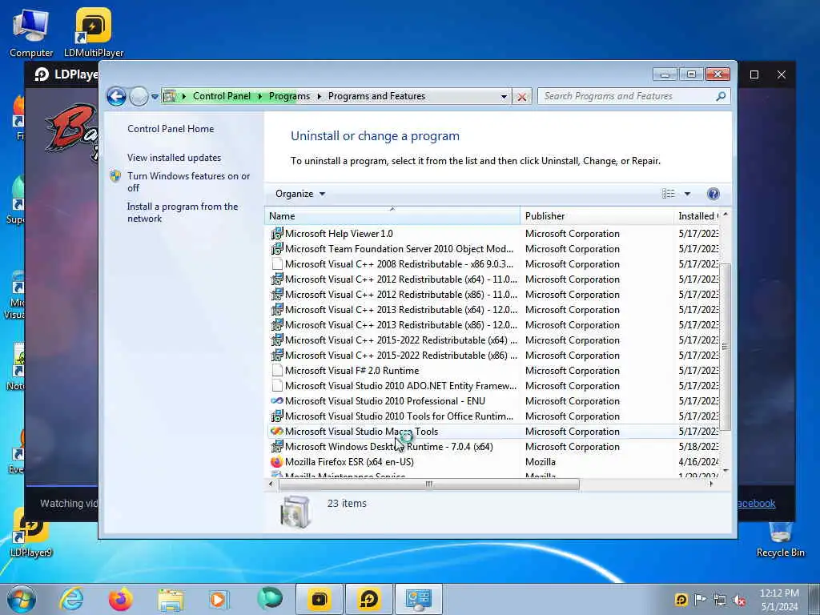Click Facebook link in LDPlayer window

pos(756,504)
